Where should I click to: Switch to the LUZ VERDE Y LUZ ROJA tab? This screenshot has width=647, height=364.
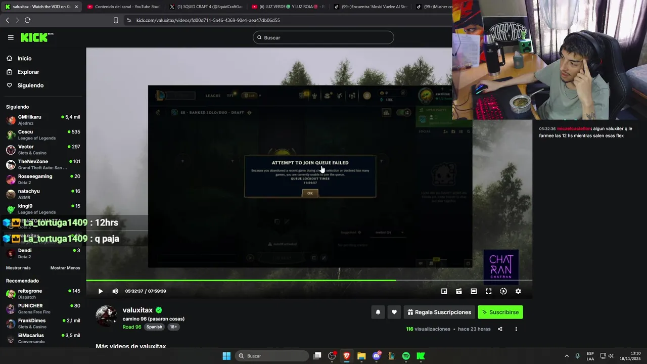click(288, 7)
